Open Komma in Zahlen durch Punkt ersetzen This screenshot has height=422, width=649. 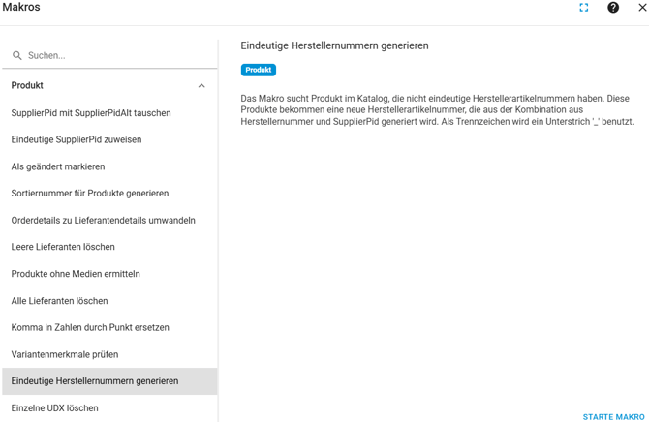tap(90, 327)
